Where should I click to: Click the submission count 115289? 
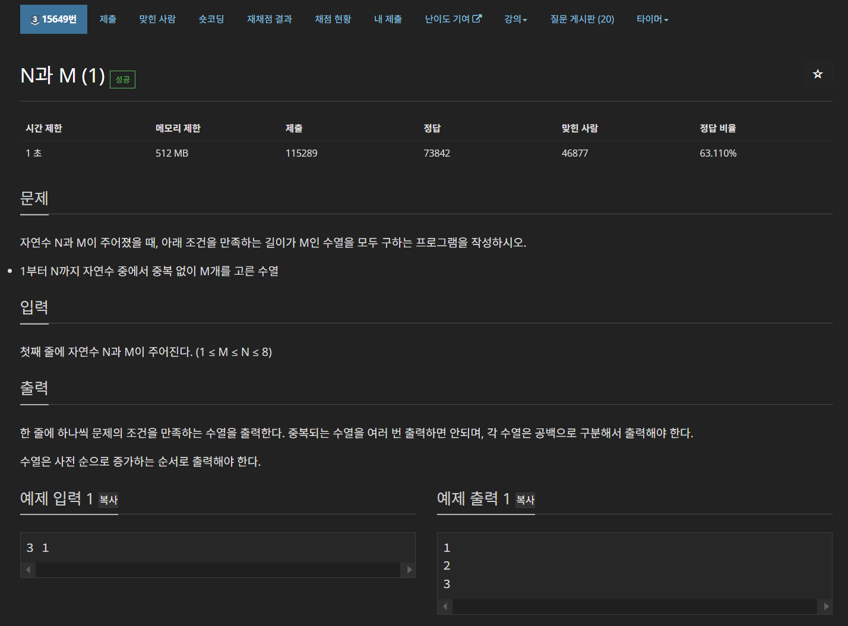pyautogui.click(x=301, y=153)
